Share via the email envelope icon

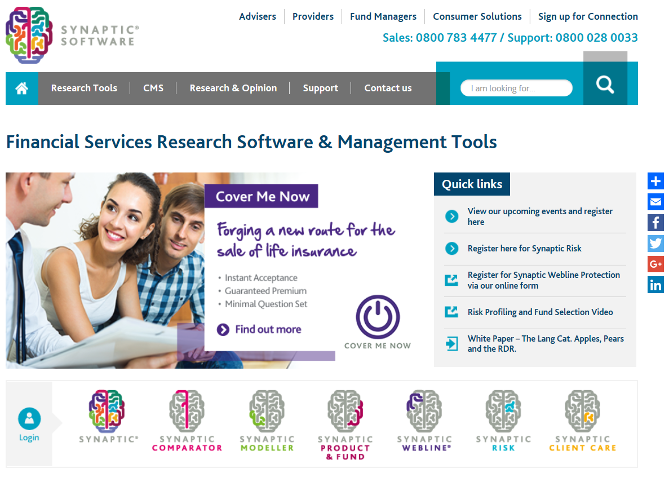(x=656, y=201)
